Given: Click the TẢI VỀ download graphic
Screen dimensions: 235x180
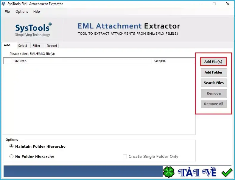Looking at the screenshot, I should [197, 172].
